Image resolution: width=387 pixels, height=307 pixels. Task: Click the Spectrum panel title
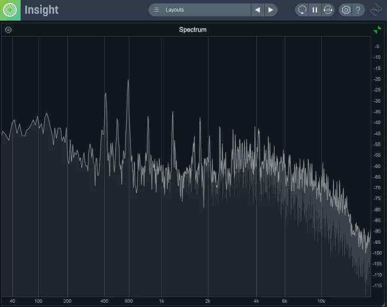[x=192, y=30]
